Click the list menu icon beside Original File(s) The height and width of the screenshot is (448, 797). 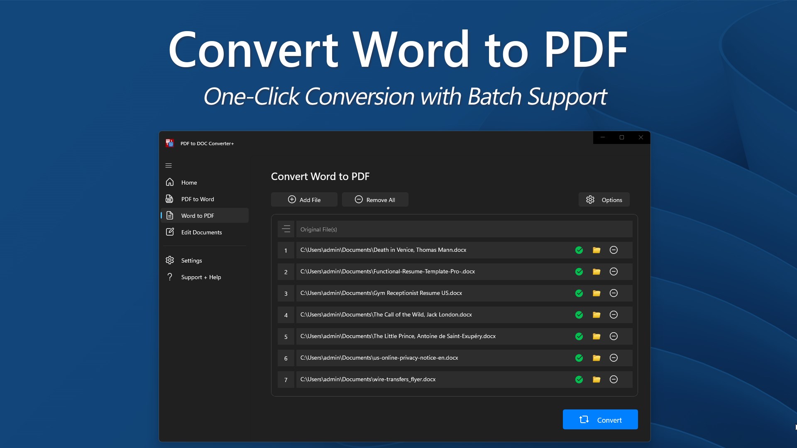click(286, 229)
